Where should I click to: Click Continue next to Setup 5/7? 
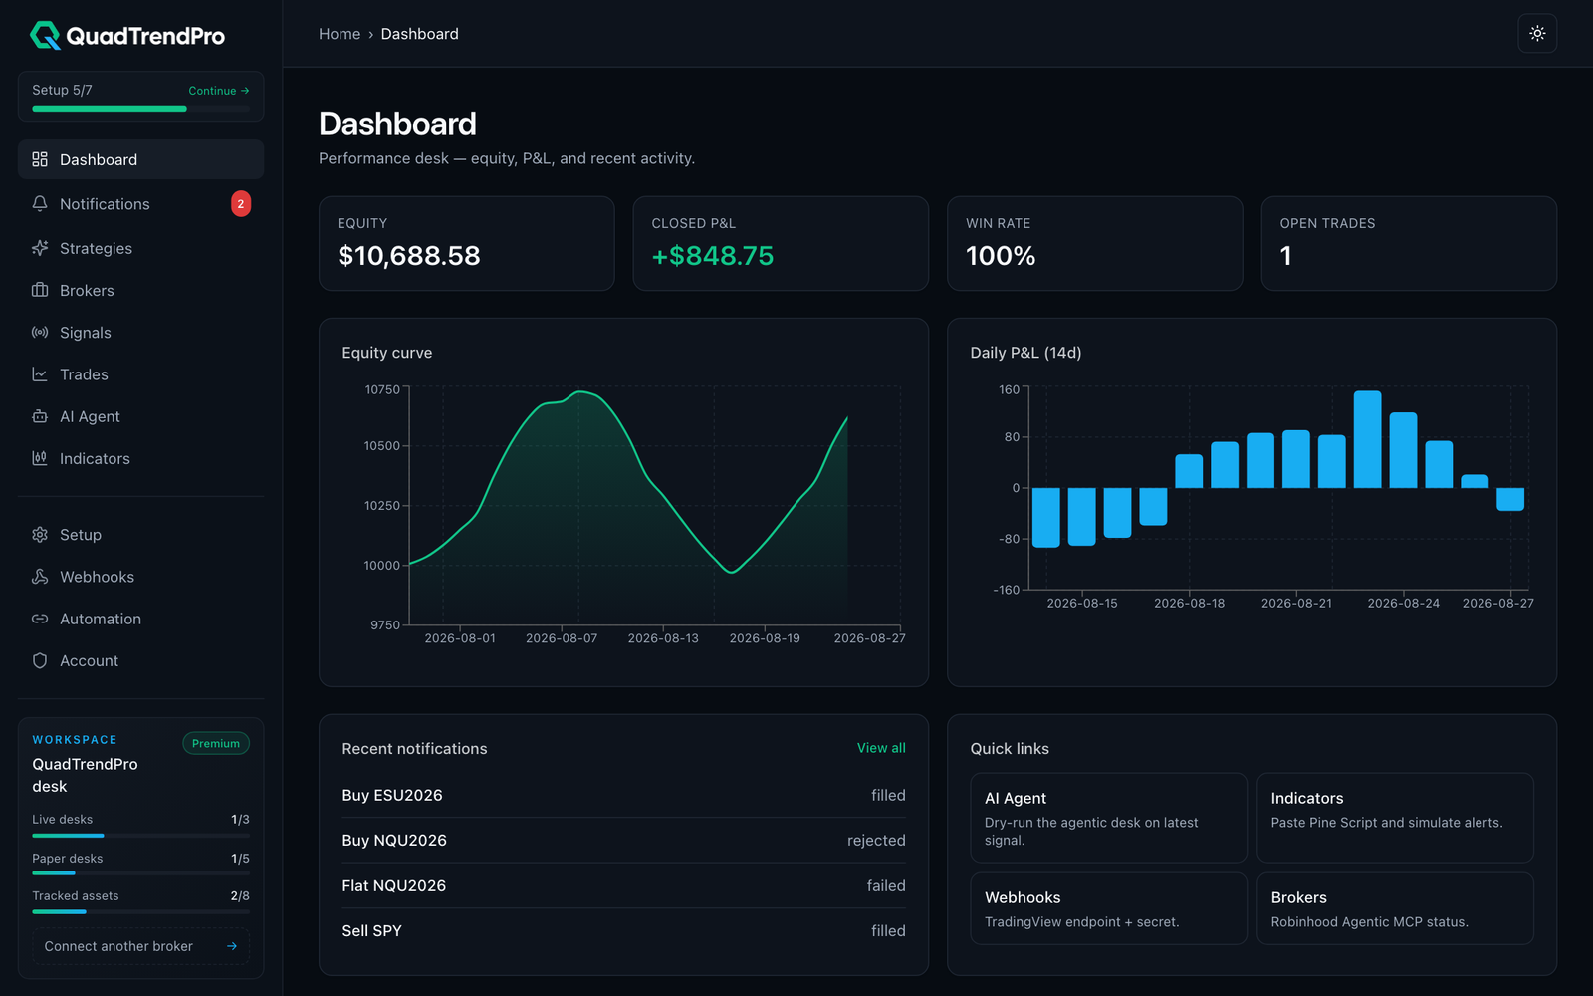click(x=219, y=91)
